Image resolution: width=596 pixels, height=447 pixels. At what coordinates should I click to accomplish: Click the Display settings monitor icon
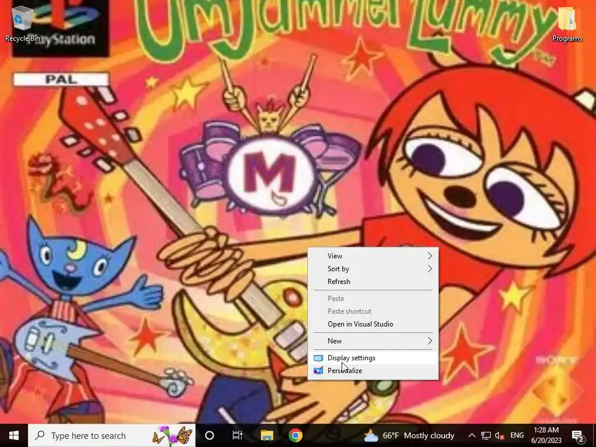(318, 358)
